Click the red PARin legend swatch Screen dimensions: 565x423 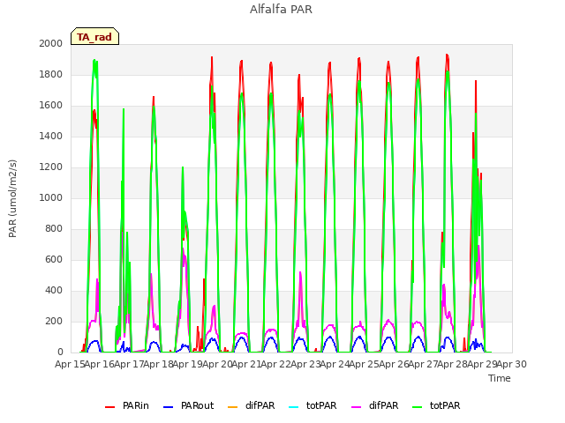click(x=109, y=407)
